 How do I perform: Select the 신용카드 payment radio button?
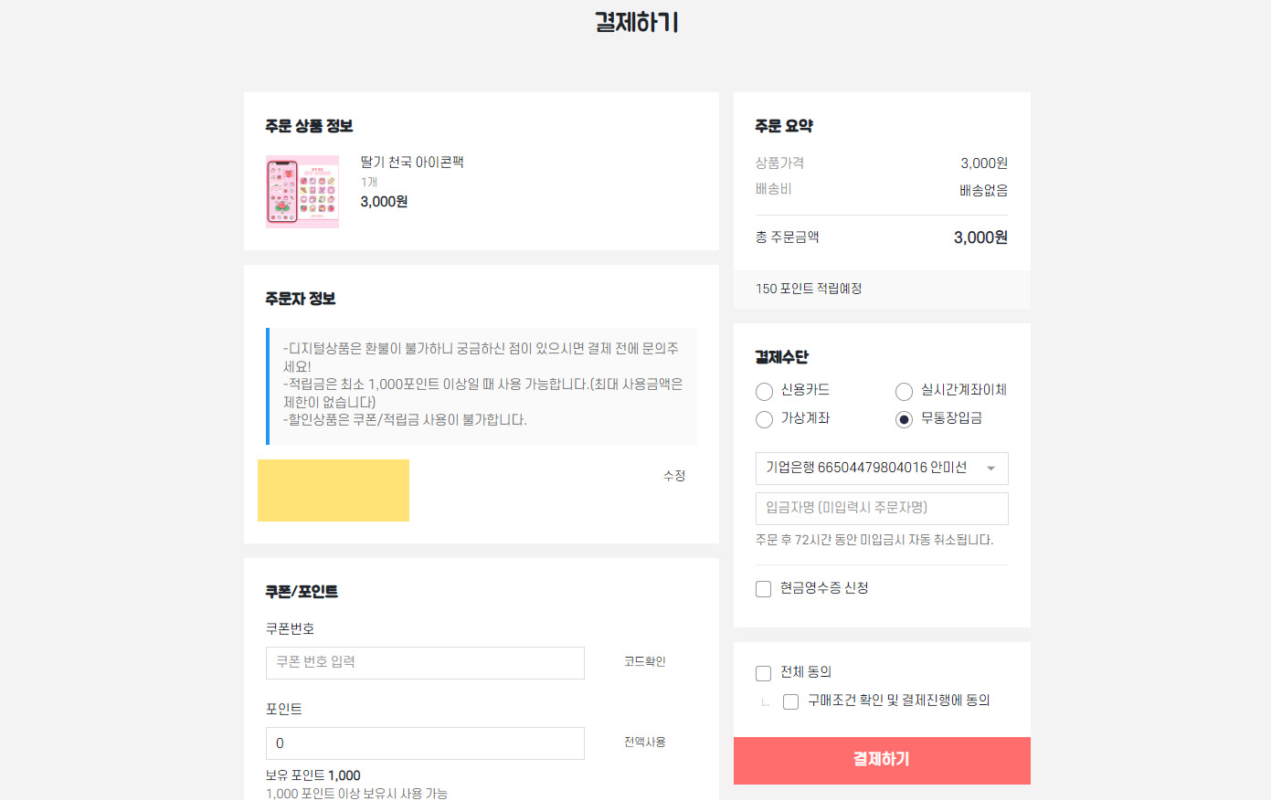(765, 392)
